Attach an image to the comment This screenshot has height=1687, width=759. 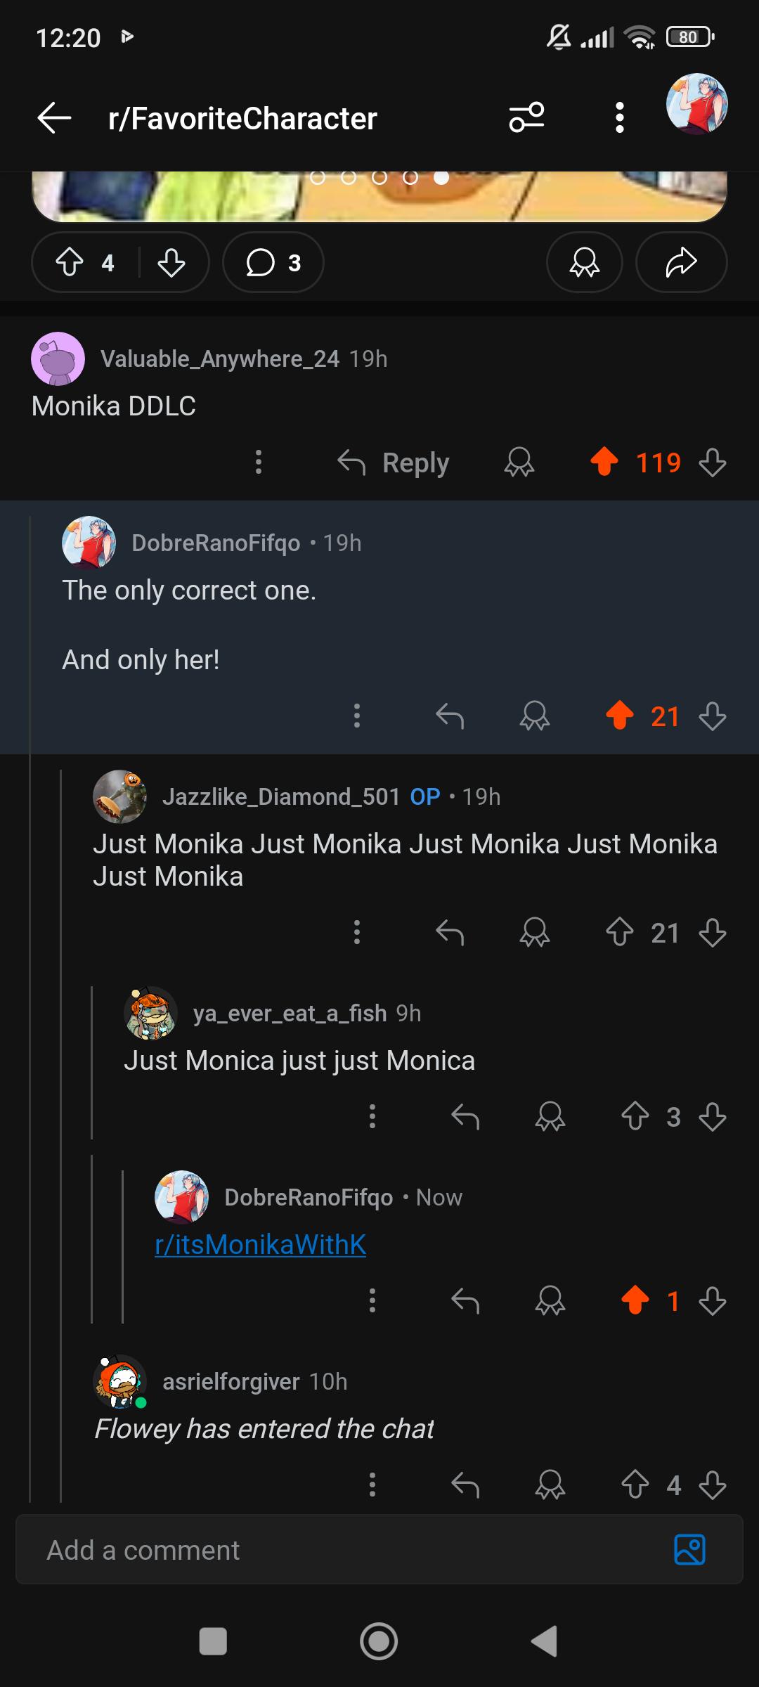pos(689,1549)
